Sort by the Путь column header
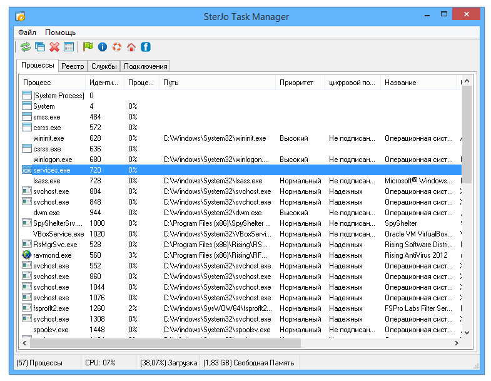The image size is (491, 381). click(217, 83)
